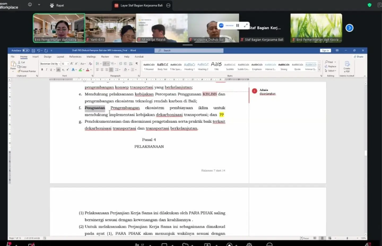382x246 pixels.
Task: Click the Word search box in the title bar
Action: (189, 51)
